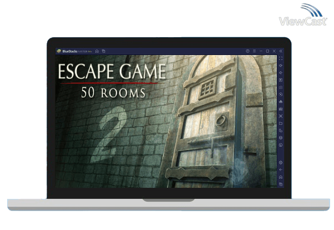Open the install APK sidebar icon
The height and width of the screenshot is (230, 334).
(281, 109)
